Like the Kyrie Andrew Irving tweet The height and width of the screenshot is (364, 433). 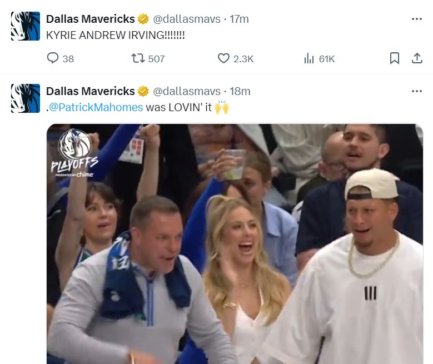click(223, 58)
